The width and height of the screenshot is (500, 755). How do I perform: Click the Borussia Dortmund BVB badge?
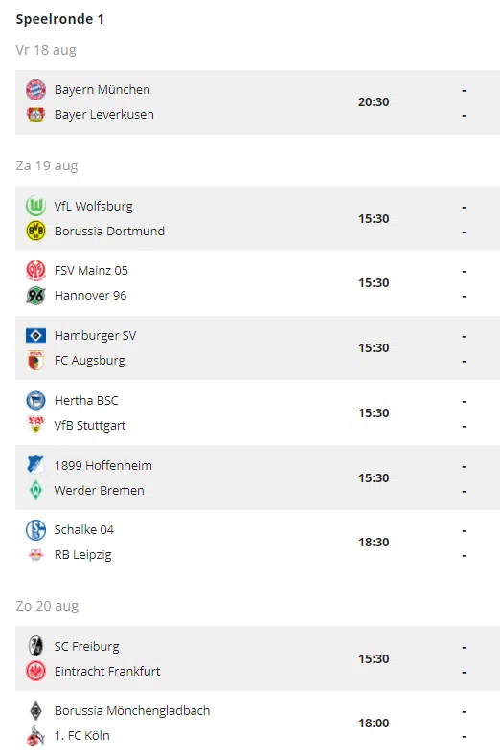click(x=35, y=232)
